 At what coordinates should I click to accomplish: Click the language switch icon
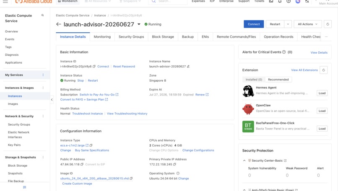[307, 1]
